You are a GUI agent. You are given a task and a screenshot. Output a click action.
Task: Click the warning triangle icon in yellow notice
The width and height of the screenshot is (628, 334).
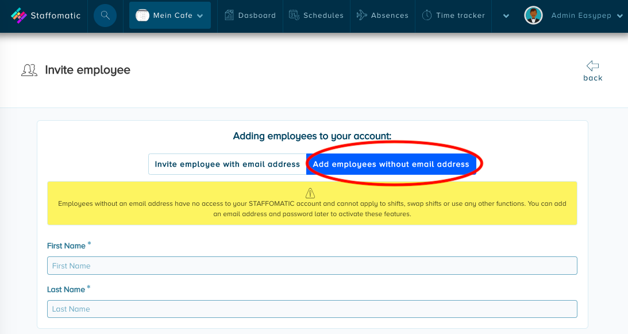pos(310,193)
